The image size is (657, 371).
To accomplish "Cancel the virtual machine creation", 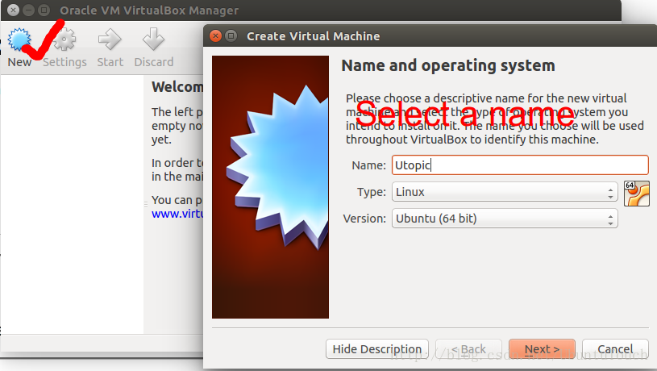I will coord(615,348).
